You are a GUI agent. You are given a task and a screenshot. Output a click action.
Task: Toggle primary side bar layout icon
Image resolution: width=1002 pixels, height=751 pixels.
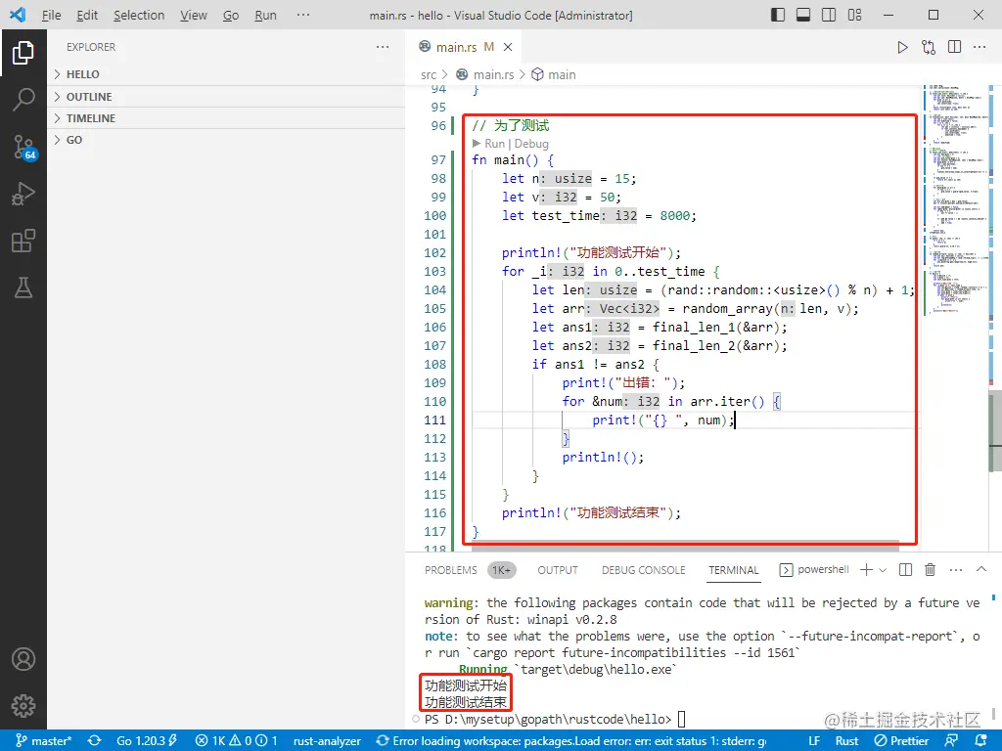tap(778, 15)
